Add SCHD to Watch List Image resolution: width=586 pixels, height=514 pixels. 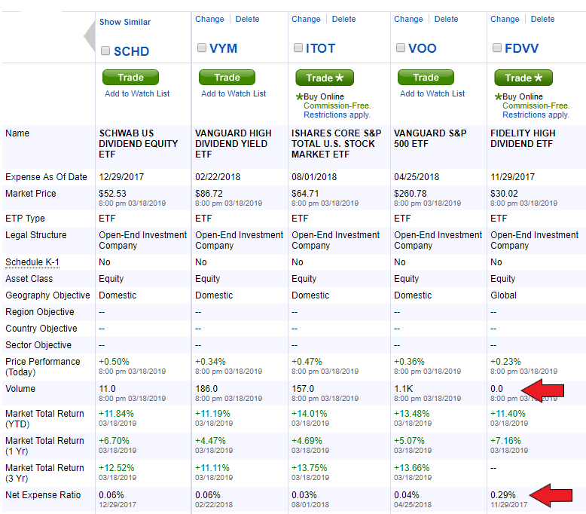(x=137, y=93)
